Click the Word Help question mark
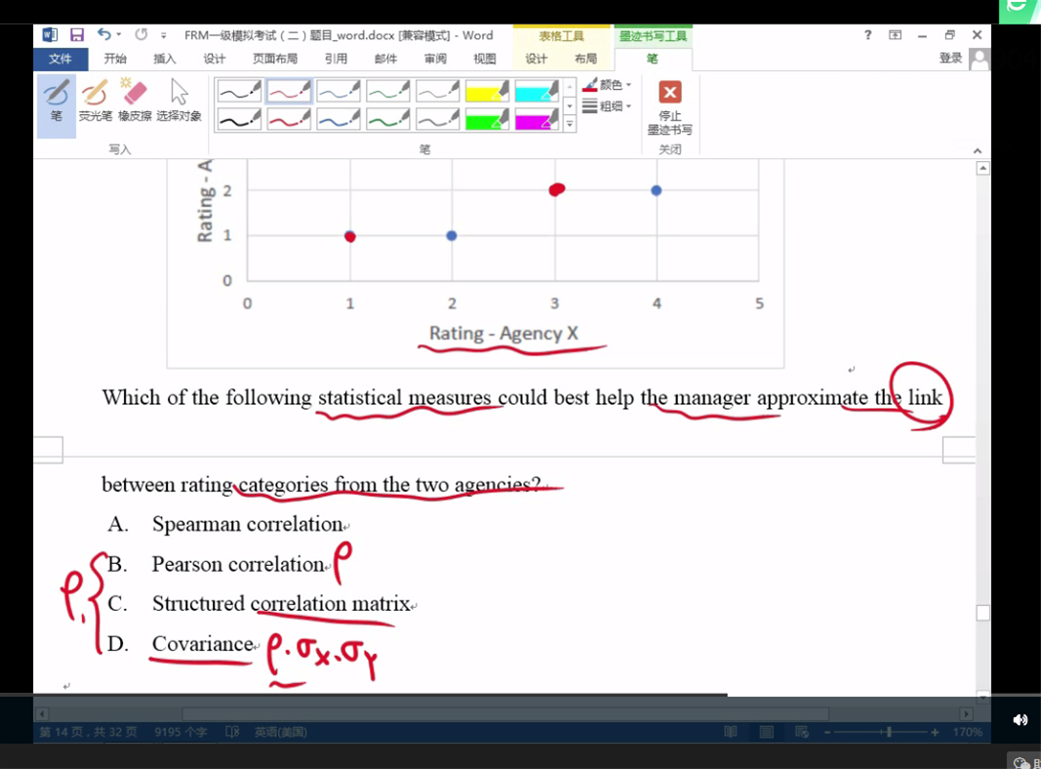This screenshot has width=1041, height=769. (867, 34)
